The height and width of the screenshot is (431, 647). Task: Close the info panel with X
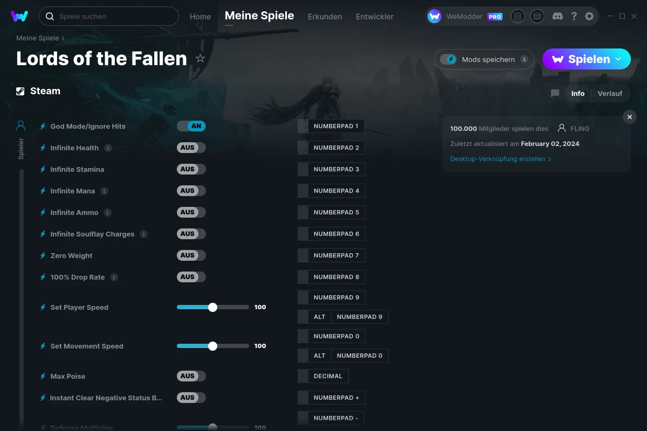(x=629, y=117)
